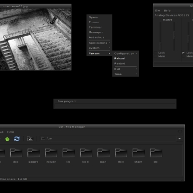Screen dimensions: 193x193
Task: Mute the Master channel
Action: tap(155, 56)
